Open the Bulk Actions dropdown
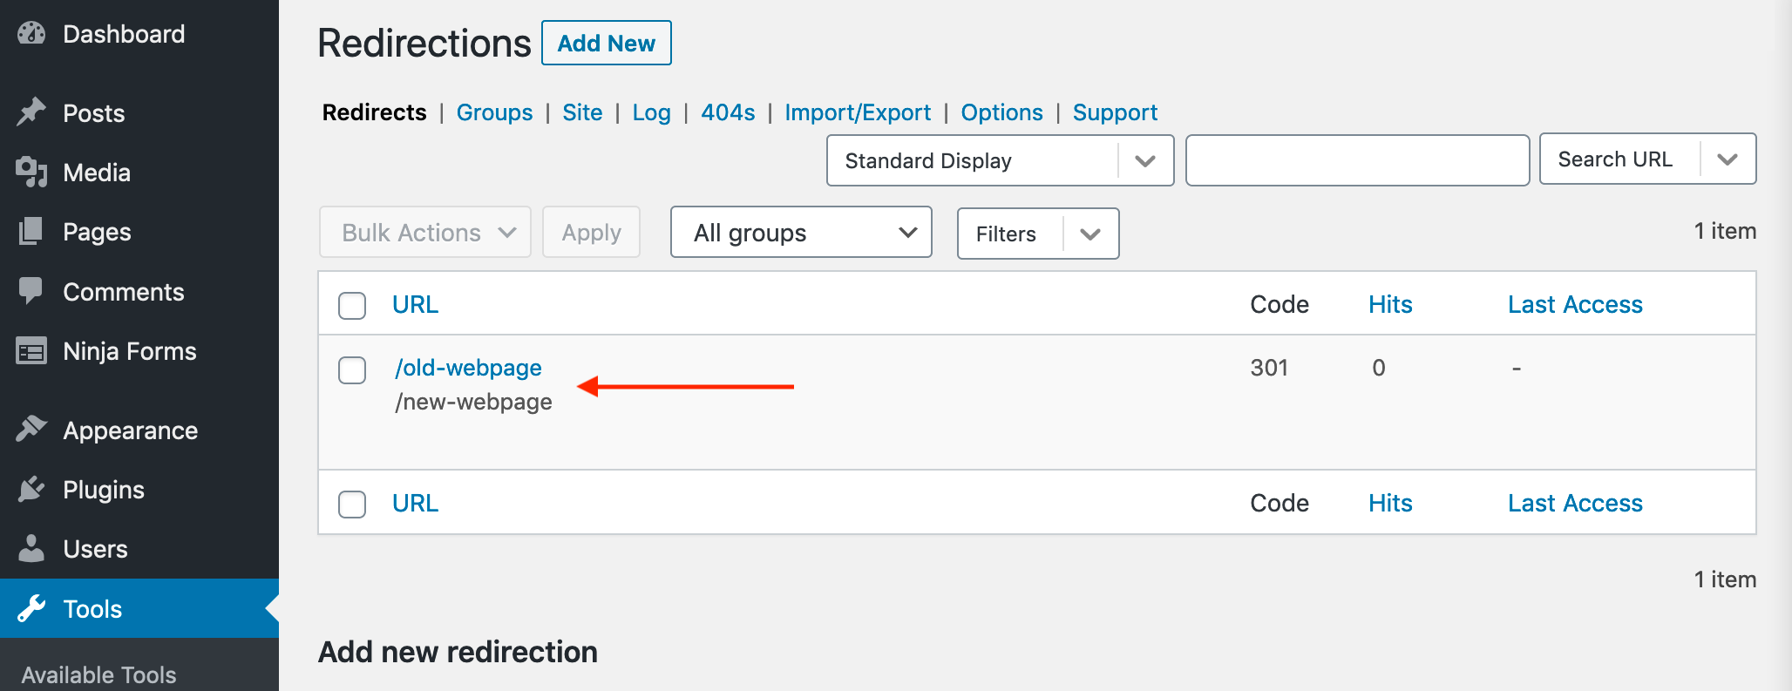Screen dimensions: 1792x691 pyautogui.click(x=425, y=233)
